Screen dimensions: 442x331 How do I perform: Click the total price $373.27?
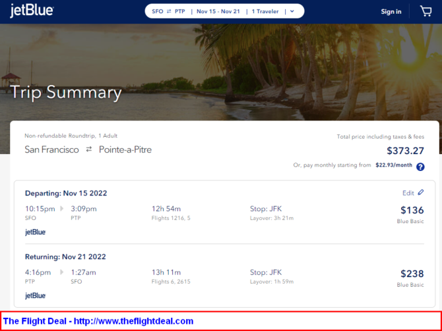405,151
